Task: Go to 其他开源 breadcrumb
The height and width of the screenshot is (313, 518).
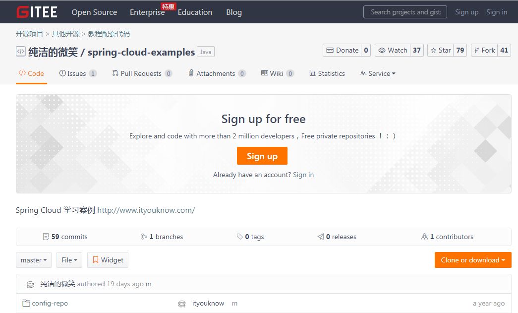Action: tap(66, 34)
